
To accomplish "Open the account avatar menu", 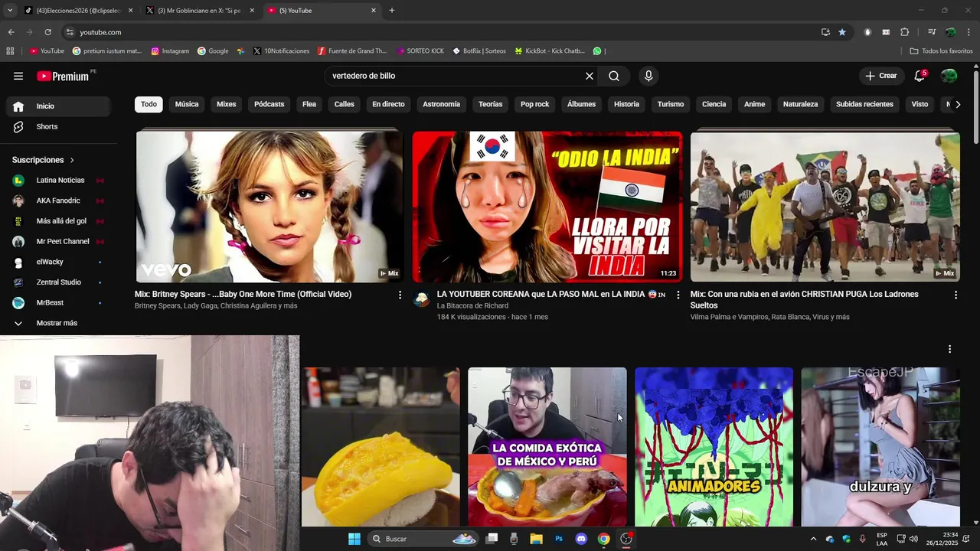I will click(x=949, y=76).
